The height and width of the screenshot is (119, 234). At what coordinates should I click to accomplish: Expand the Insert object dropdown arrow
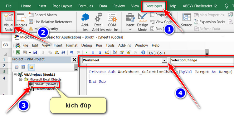pos(30,52)
